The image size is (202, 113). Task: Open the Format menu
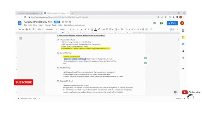tap(48, 25)
